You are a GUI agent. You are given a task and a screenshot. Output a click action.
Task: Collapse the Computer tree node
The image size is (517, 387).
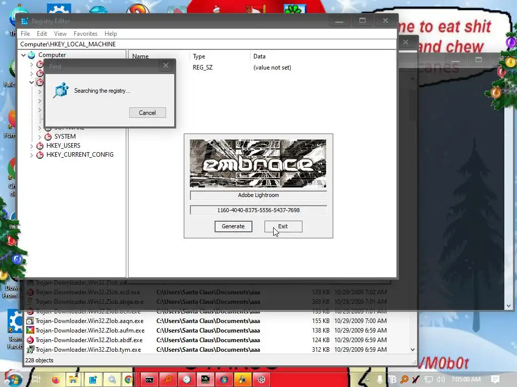coord(23,55)
